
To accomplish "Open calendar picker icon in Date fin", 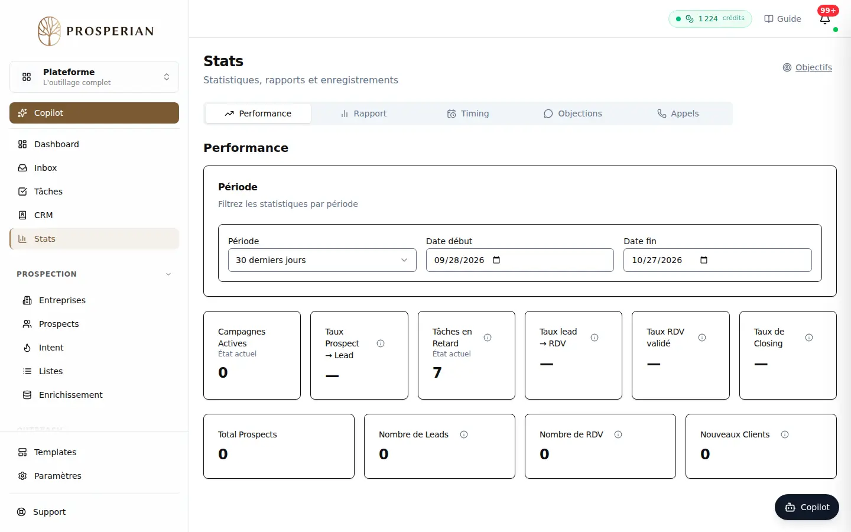I will [x=704, y=260].
